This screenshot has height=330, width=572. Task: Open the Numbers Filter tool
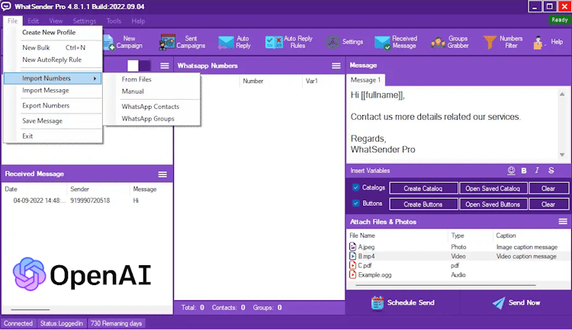point(503,43)
